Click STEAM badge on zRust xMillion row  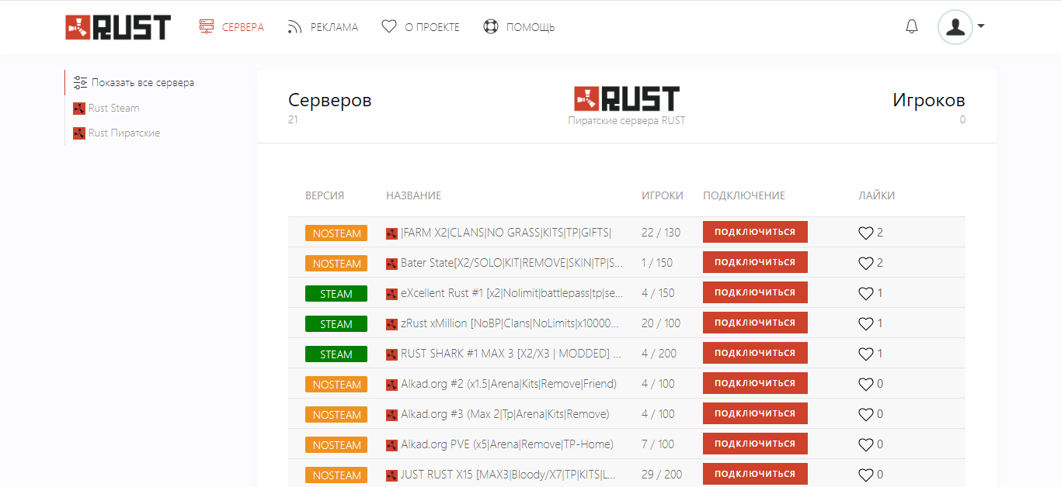point(336,324)
